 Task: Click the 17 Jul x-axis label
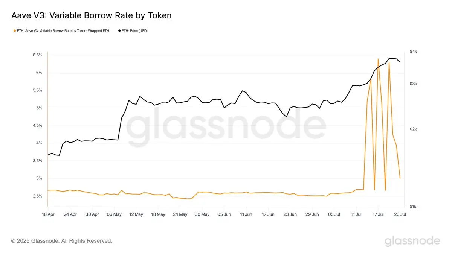click(378, 214)
